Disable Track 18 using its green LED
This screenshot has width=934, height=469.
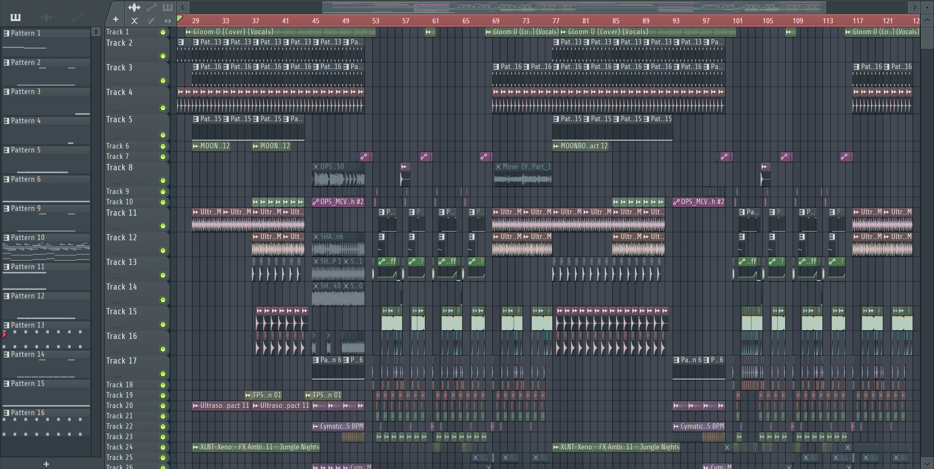tap(163, 385)
